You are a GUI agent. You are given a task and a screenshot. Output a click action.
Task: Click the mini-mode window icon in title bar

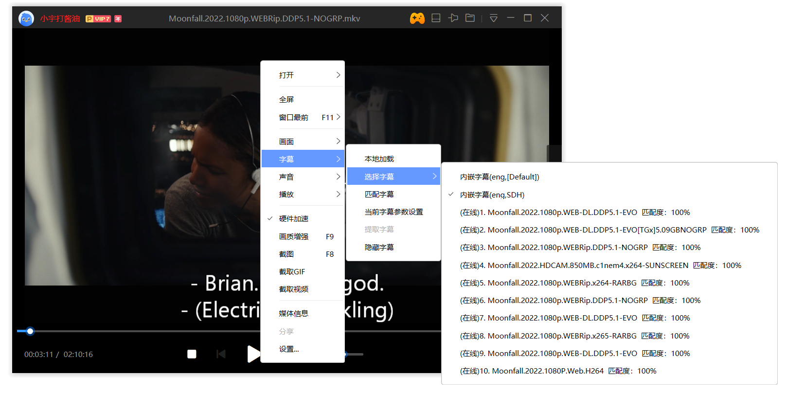pyautogui.click(x=436, y=18)
